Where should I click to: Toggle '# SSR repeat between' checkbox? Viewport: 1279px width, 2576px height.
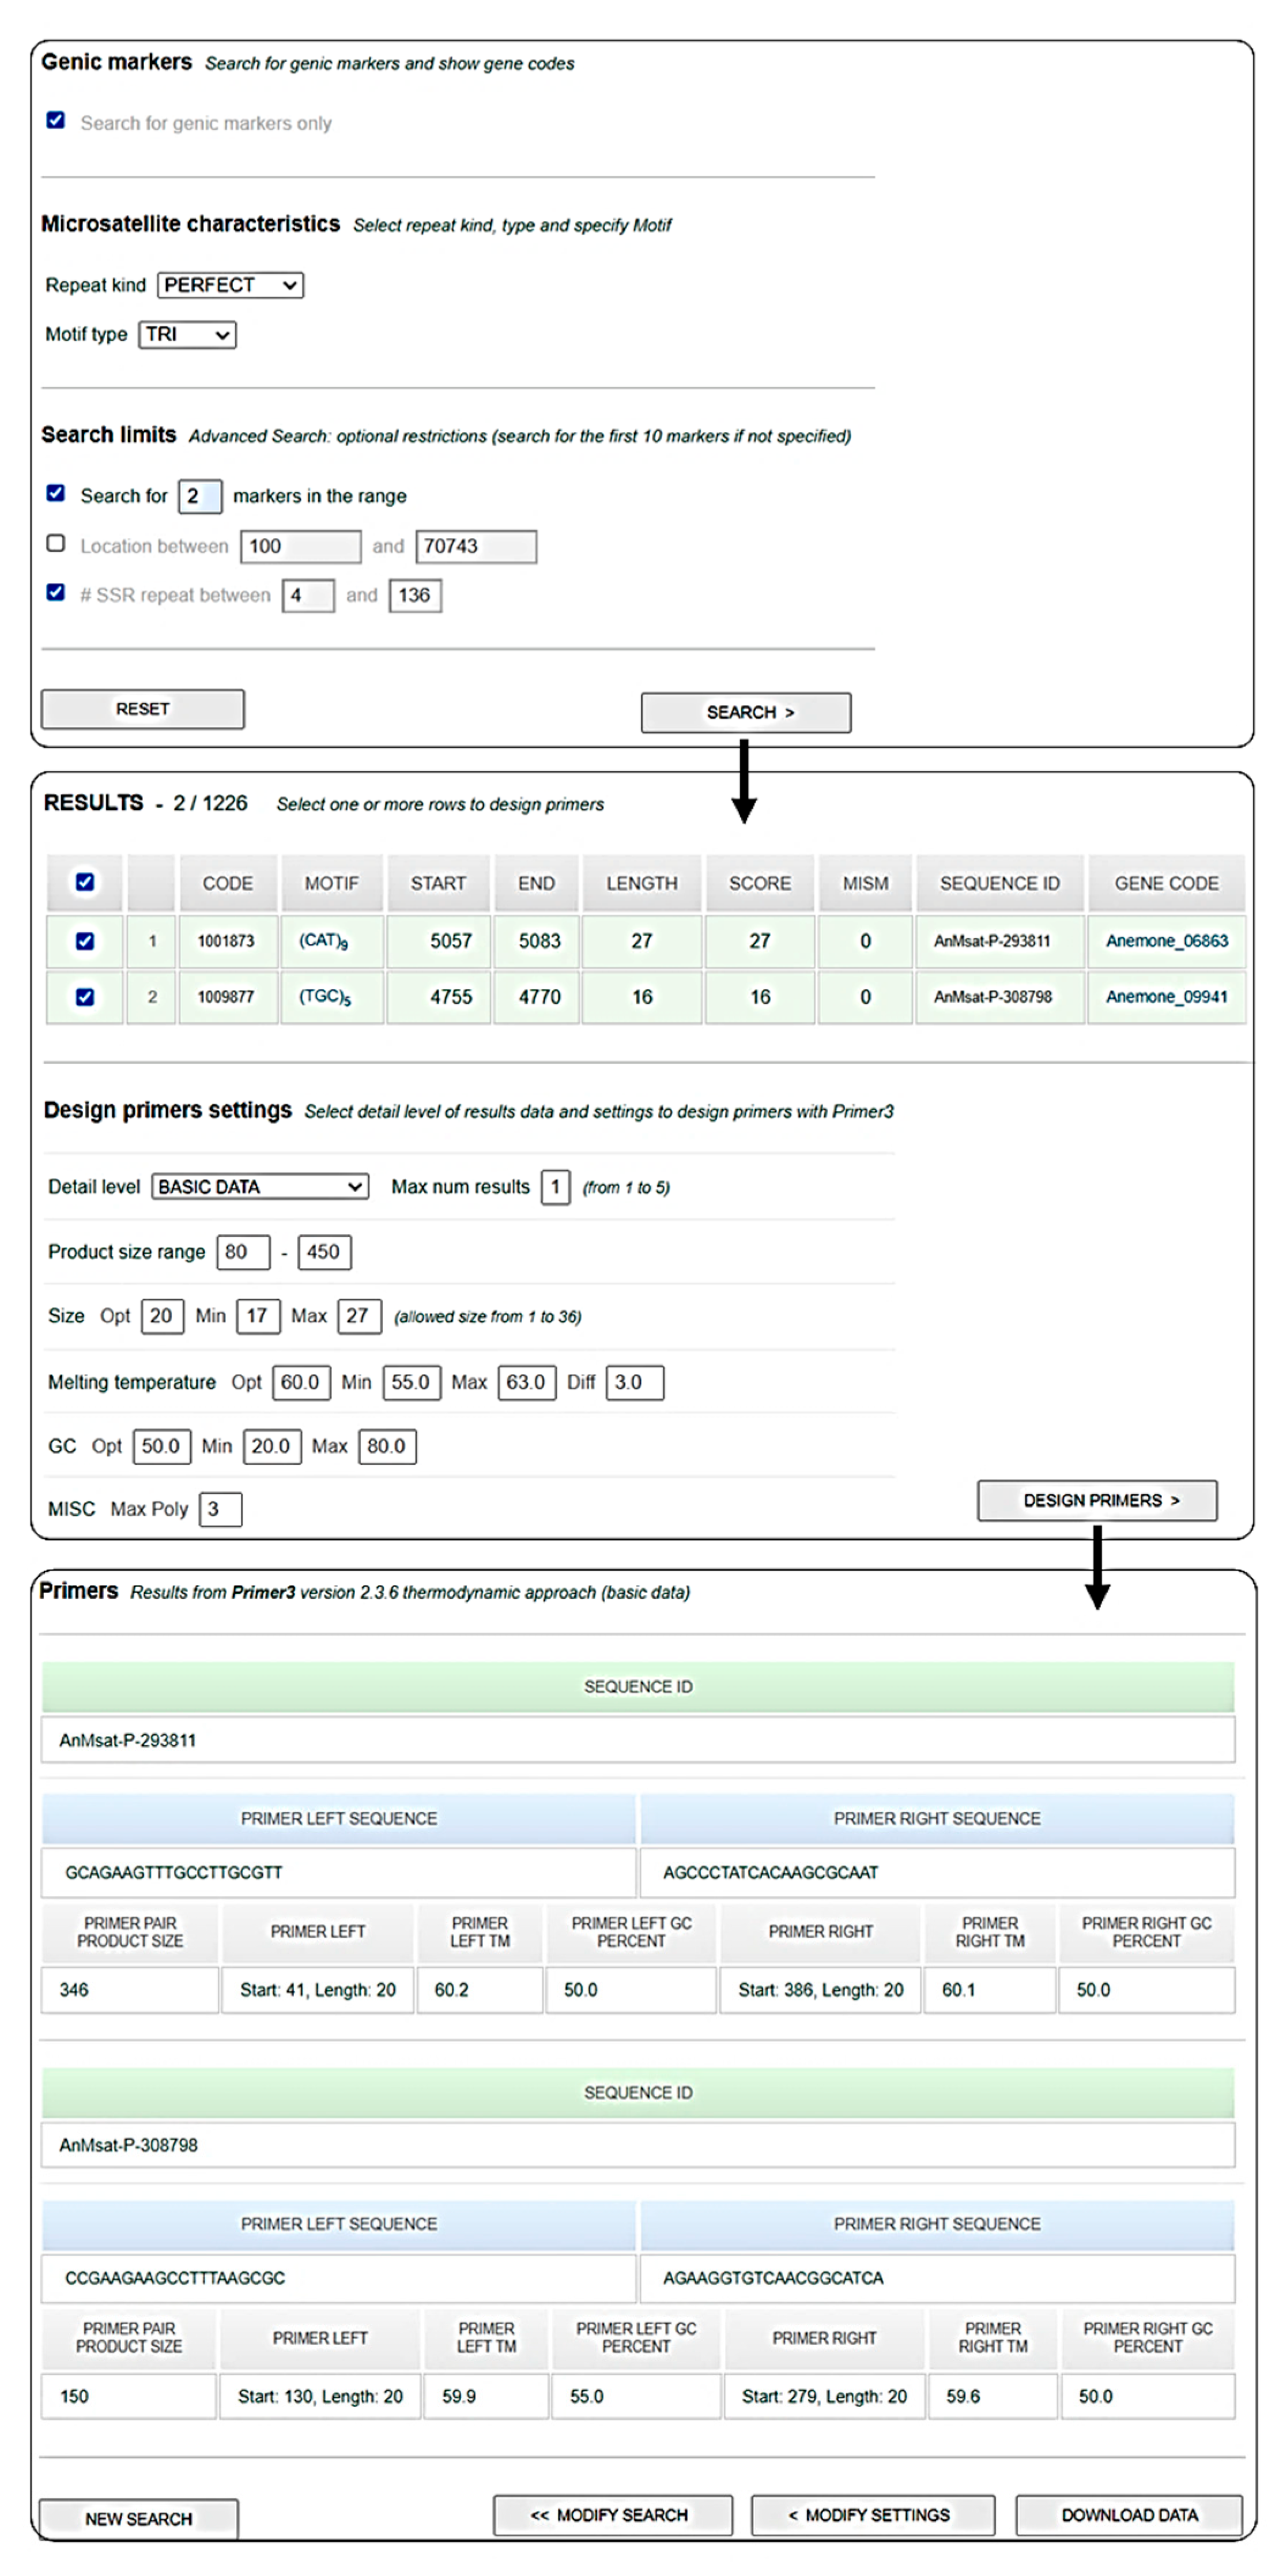click(x=56, y=592)
